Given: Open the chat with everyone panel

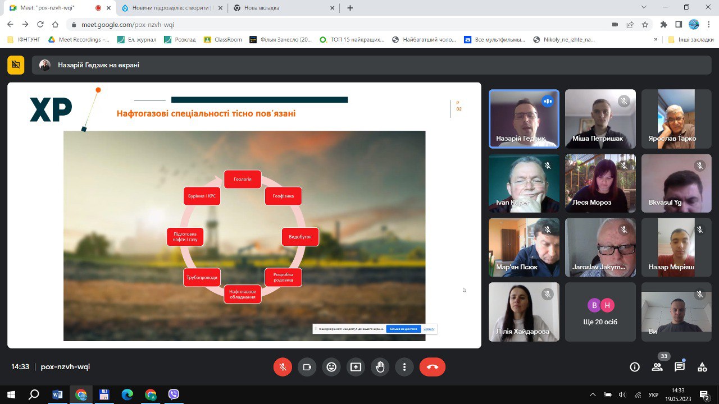Looking at the screenshot, I should (x=680, y=367).
